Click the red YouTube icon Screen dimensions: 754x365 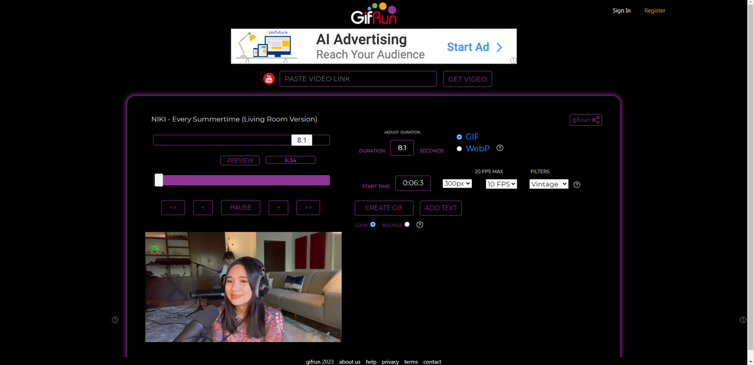(x=269, y=79)
